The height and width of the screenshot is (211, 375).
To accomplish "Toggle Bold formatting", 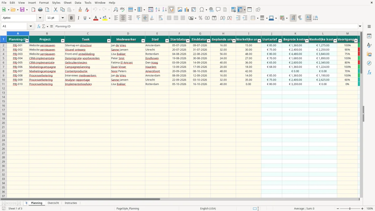I will 72,18.
